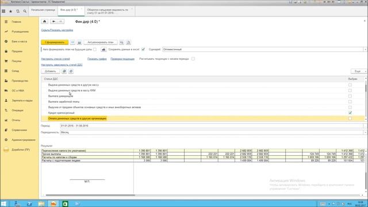The image size is (368, 207).
Task: Open the Отчеты section
Action: pos(16,120)
